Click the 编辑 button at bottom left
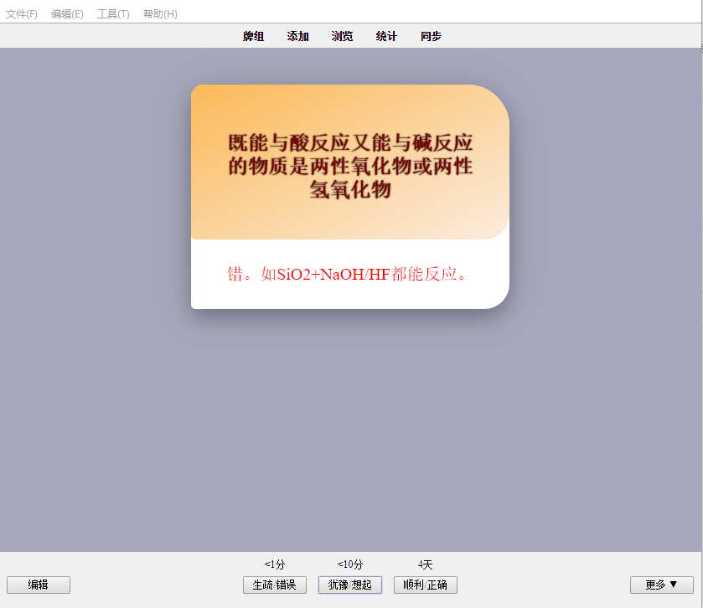The height and width of the screenshot is (608, 703). pos(39,585)
